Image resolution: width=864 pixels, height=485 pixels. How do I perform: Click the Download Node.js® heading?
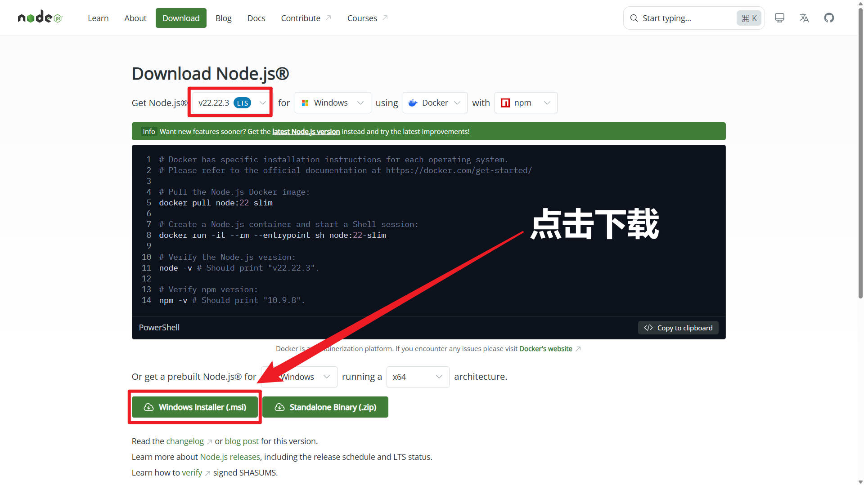210,74
